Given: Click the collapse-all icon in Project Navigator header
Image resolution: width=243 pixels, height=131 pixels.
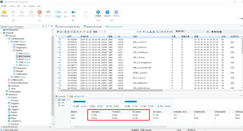Looking at the screenshot, I should (x=43, y=27).
